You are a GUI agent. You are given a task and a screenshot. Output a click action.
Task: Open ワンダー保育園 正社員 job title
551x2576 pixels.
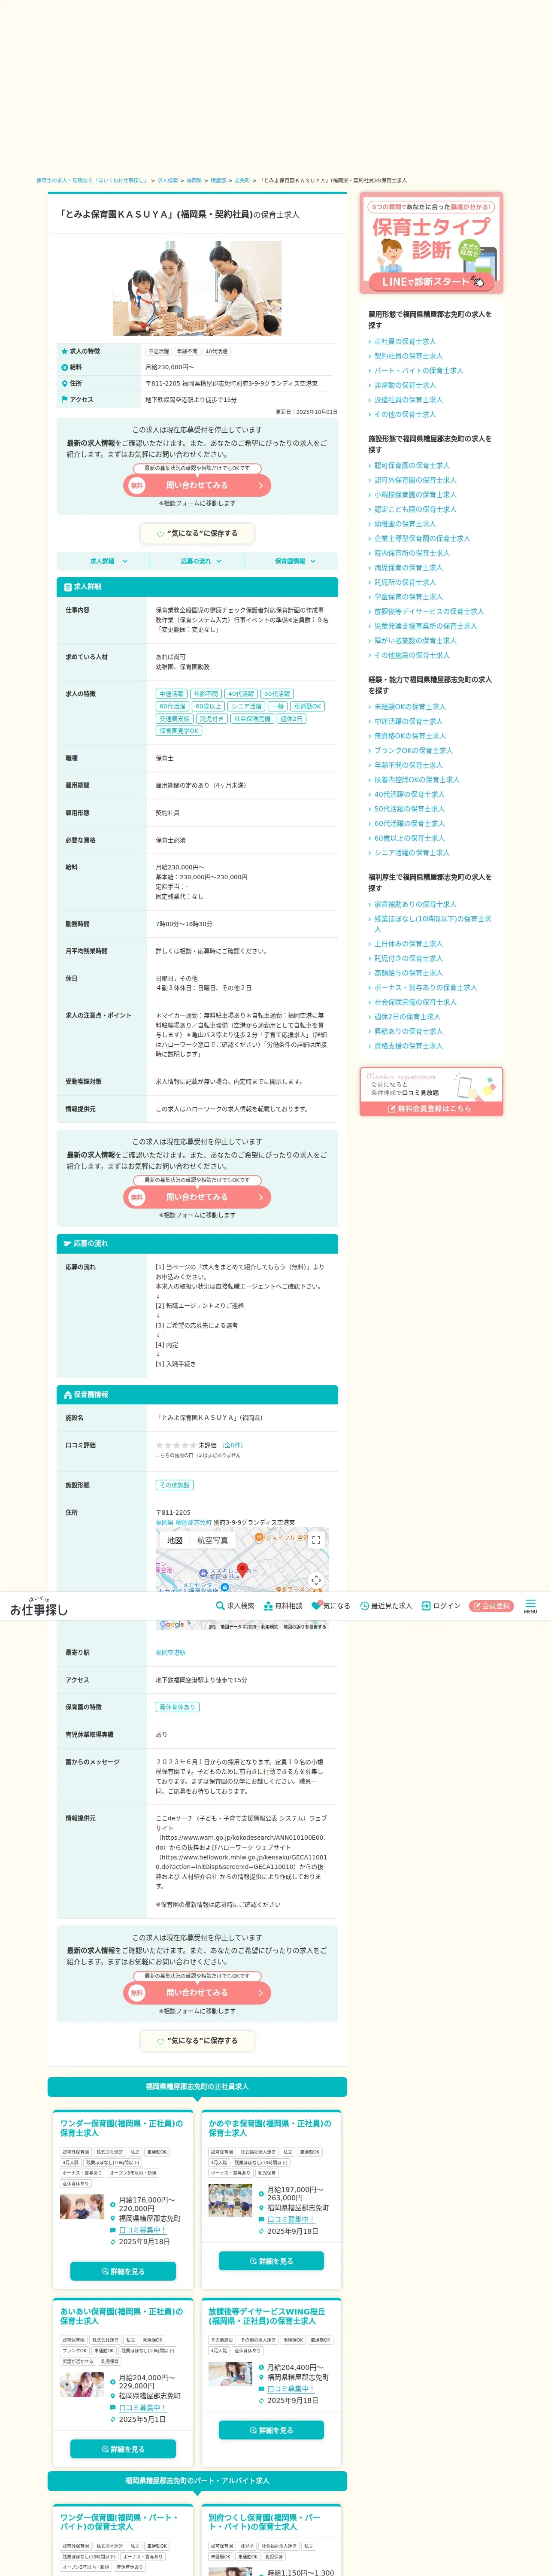tap(121, 2128)
